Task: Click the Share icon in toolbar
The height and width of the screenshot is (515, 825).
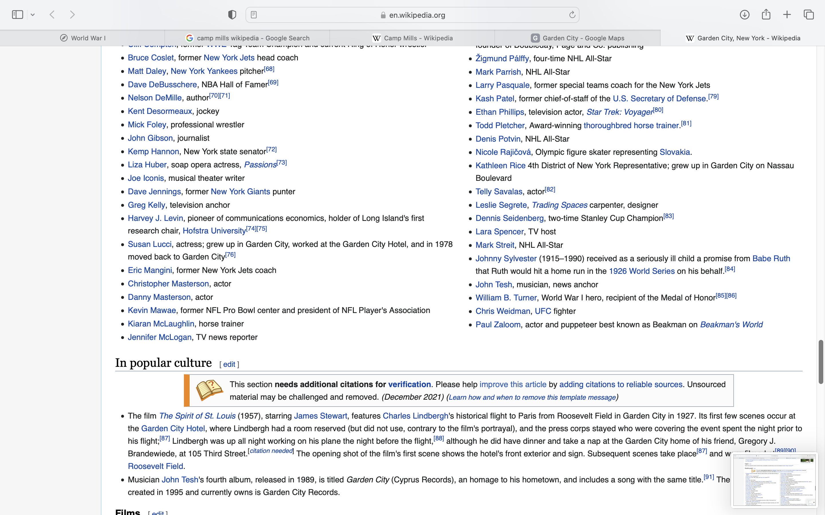Action: (766, 14)
